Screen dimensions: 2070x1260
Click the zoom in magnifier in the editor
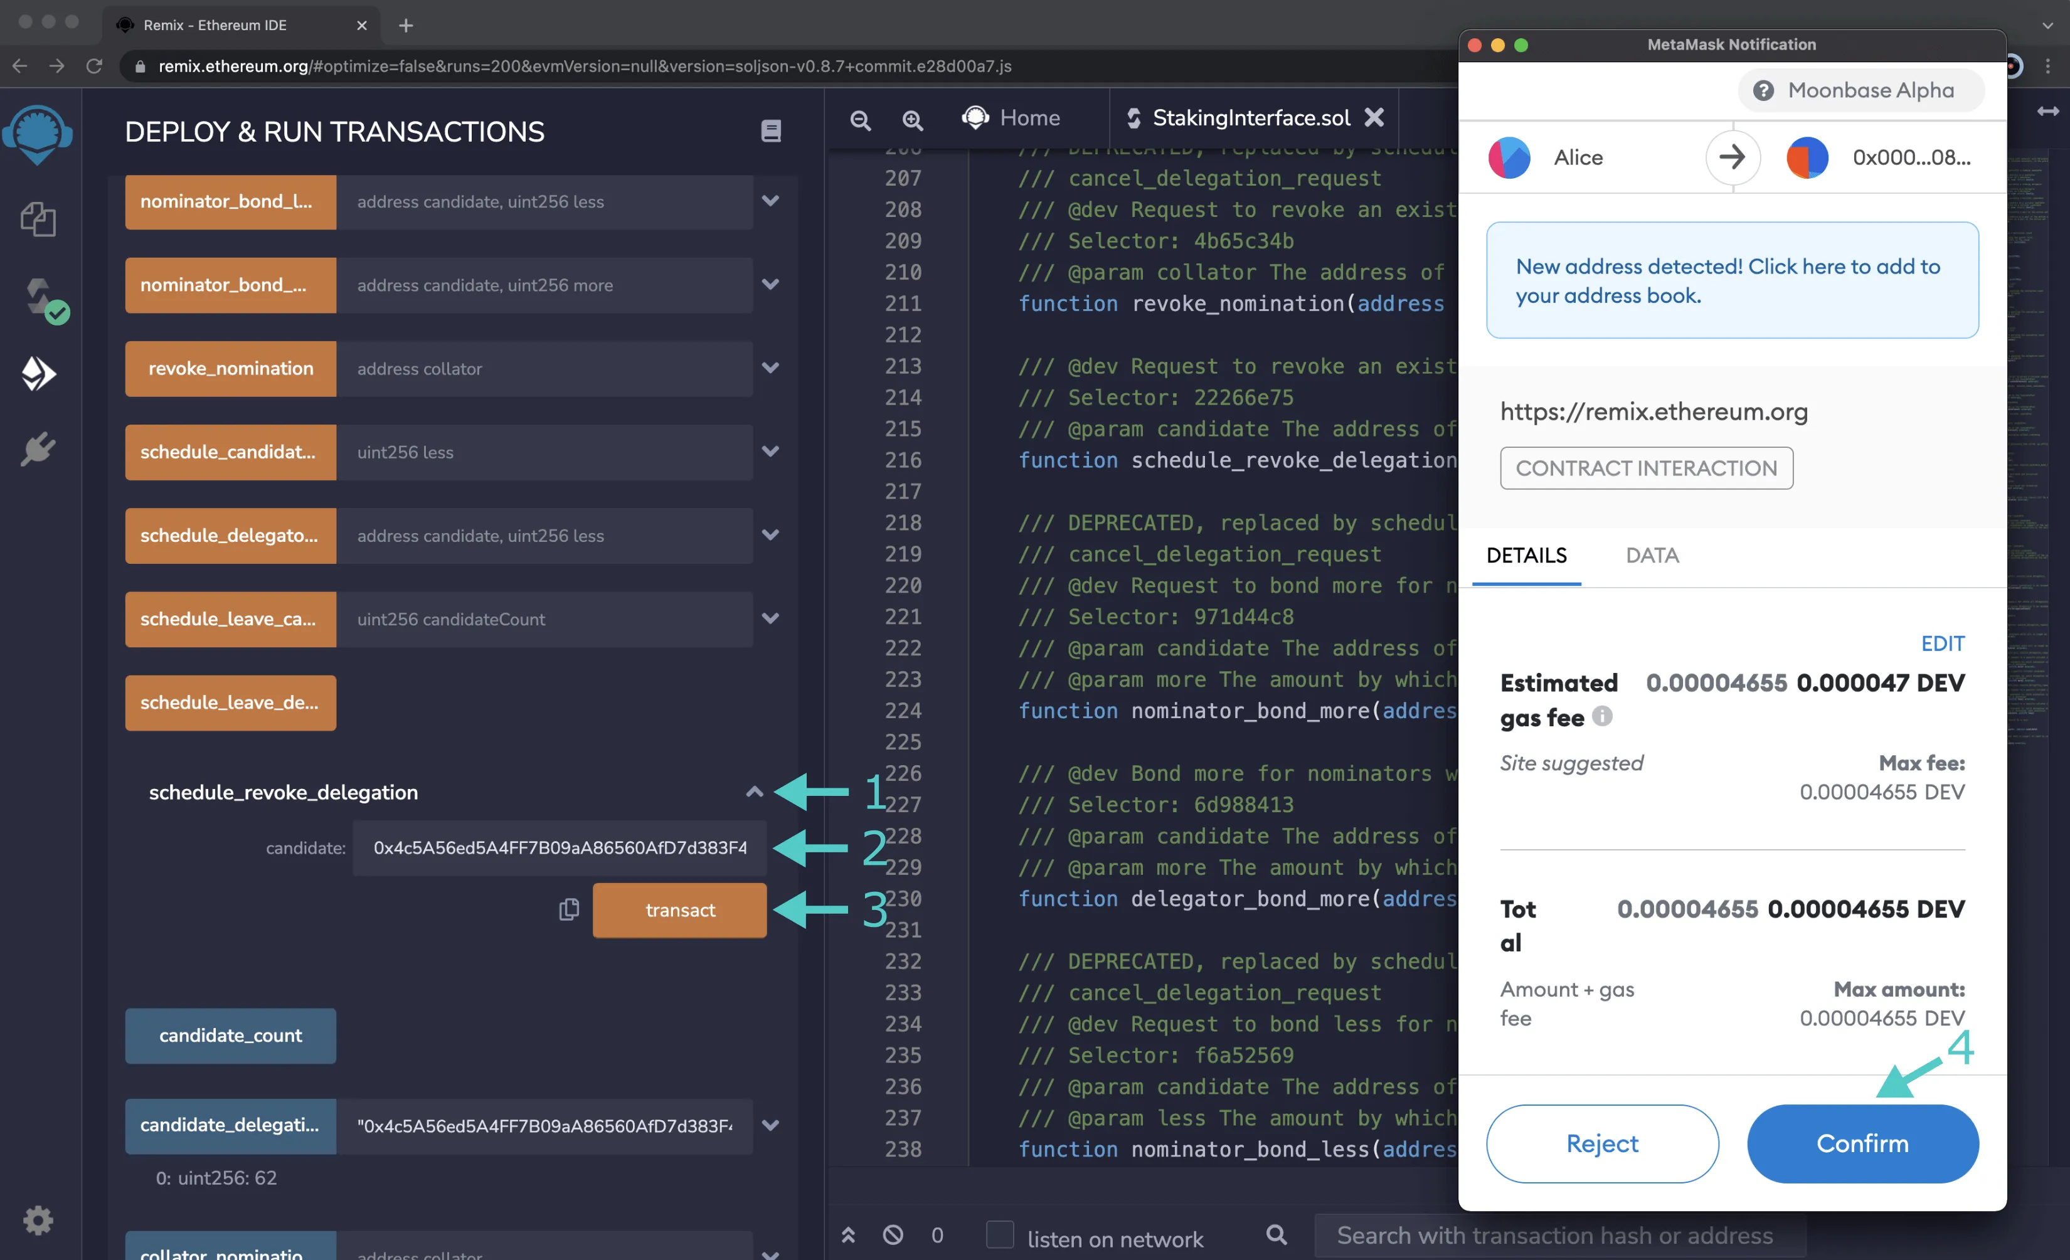click(x=912, y=120)
